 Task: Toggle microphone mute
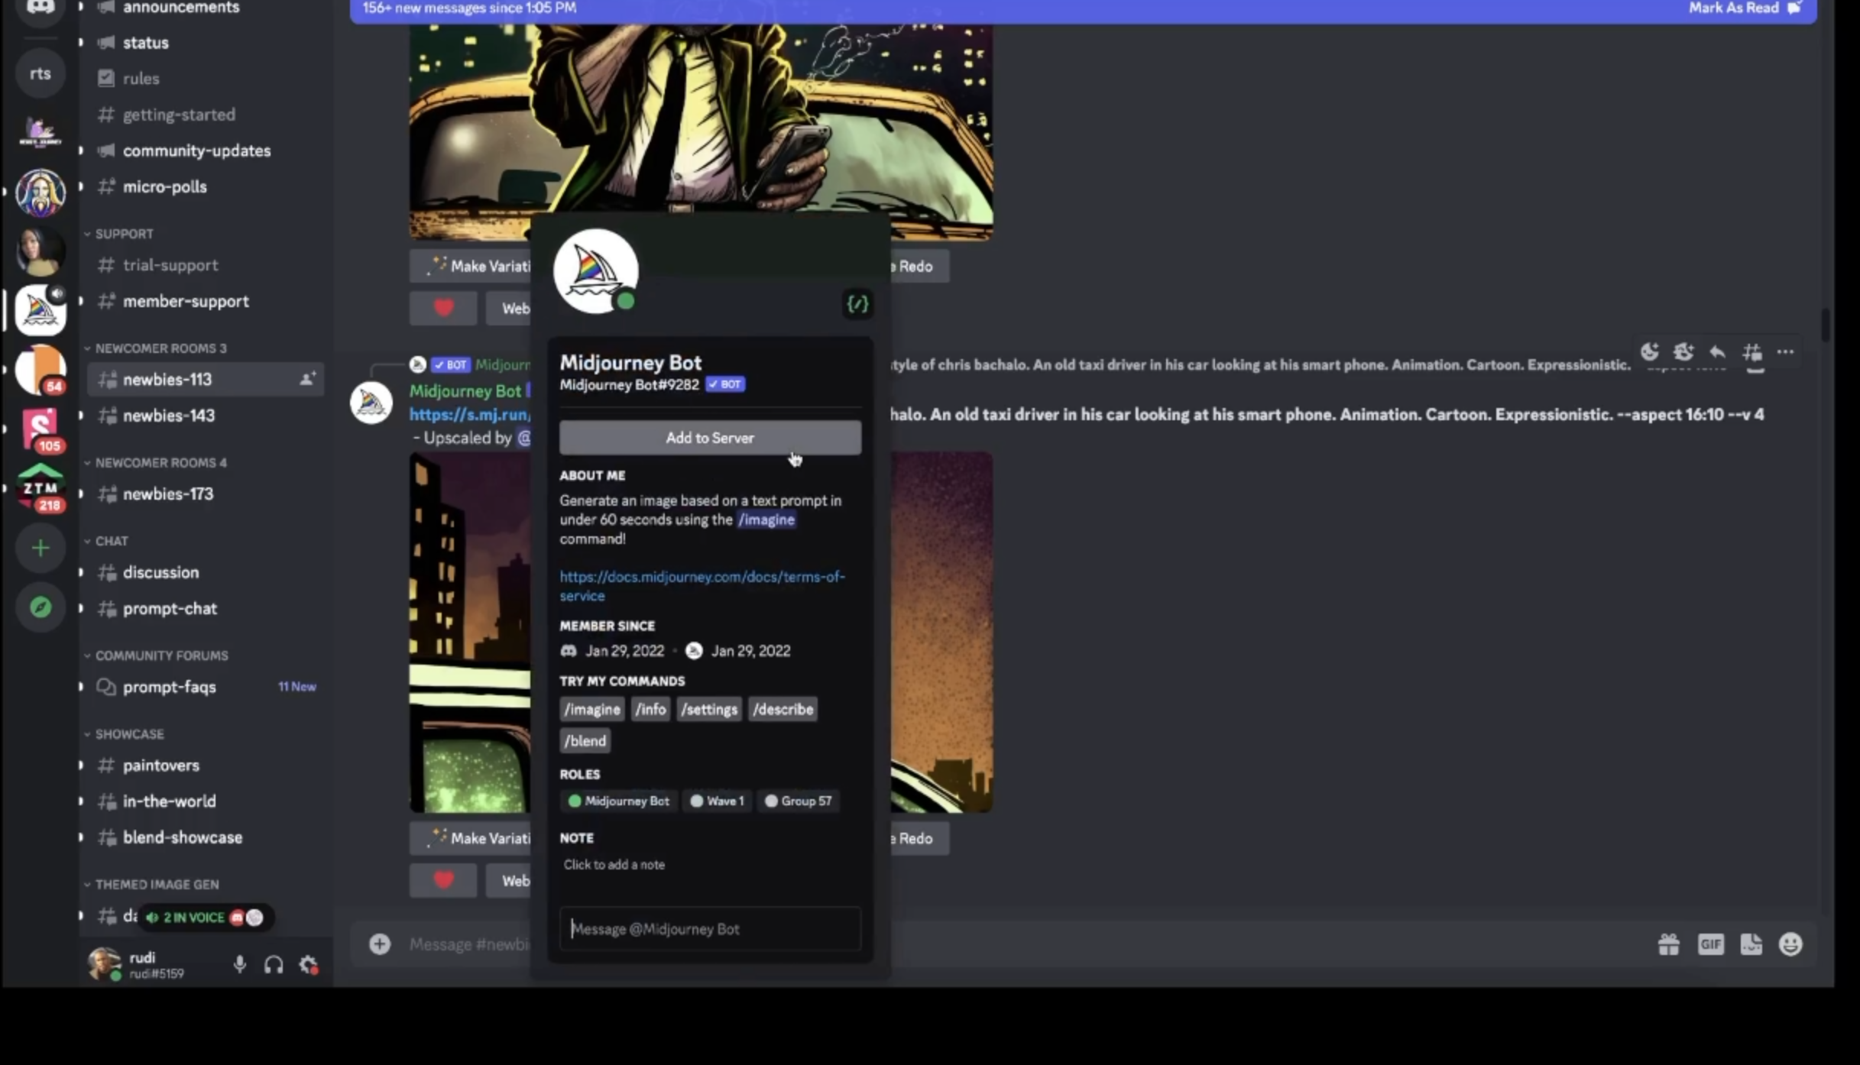point(240,965)
